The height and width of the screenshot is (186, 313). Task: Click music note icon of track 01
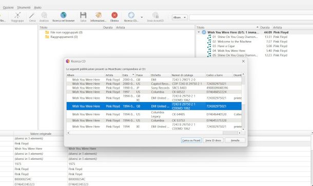[209, 37]
